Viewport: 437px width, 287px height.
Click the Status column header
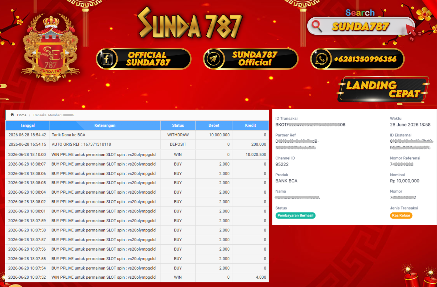tap(178, 125)
